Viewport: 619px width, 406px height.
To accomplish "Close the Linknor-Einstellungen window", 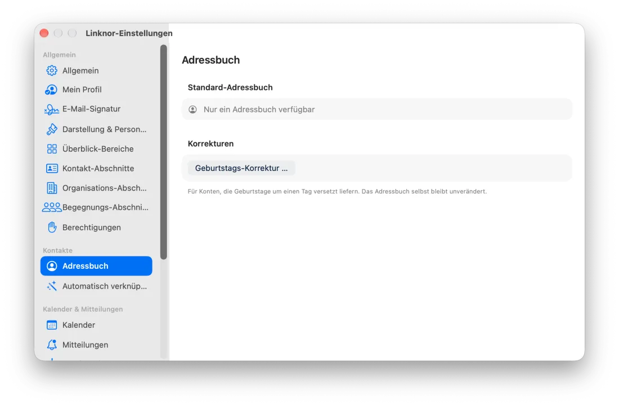I will point(44,33).
